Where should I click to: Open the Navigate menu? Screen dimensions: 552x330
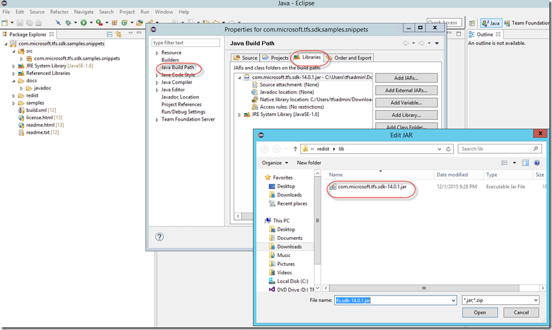[x=83, y=12]
